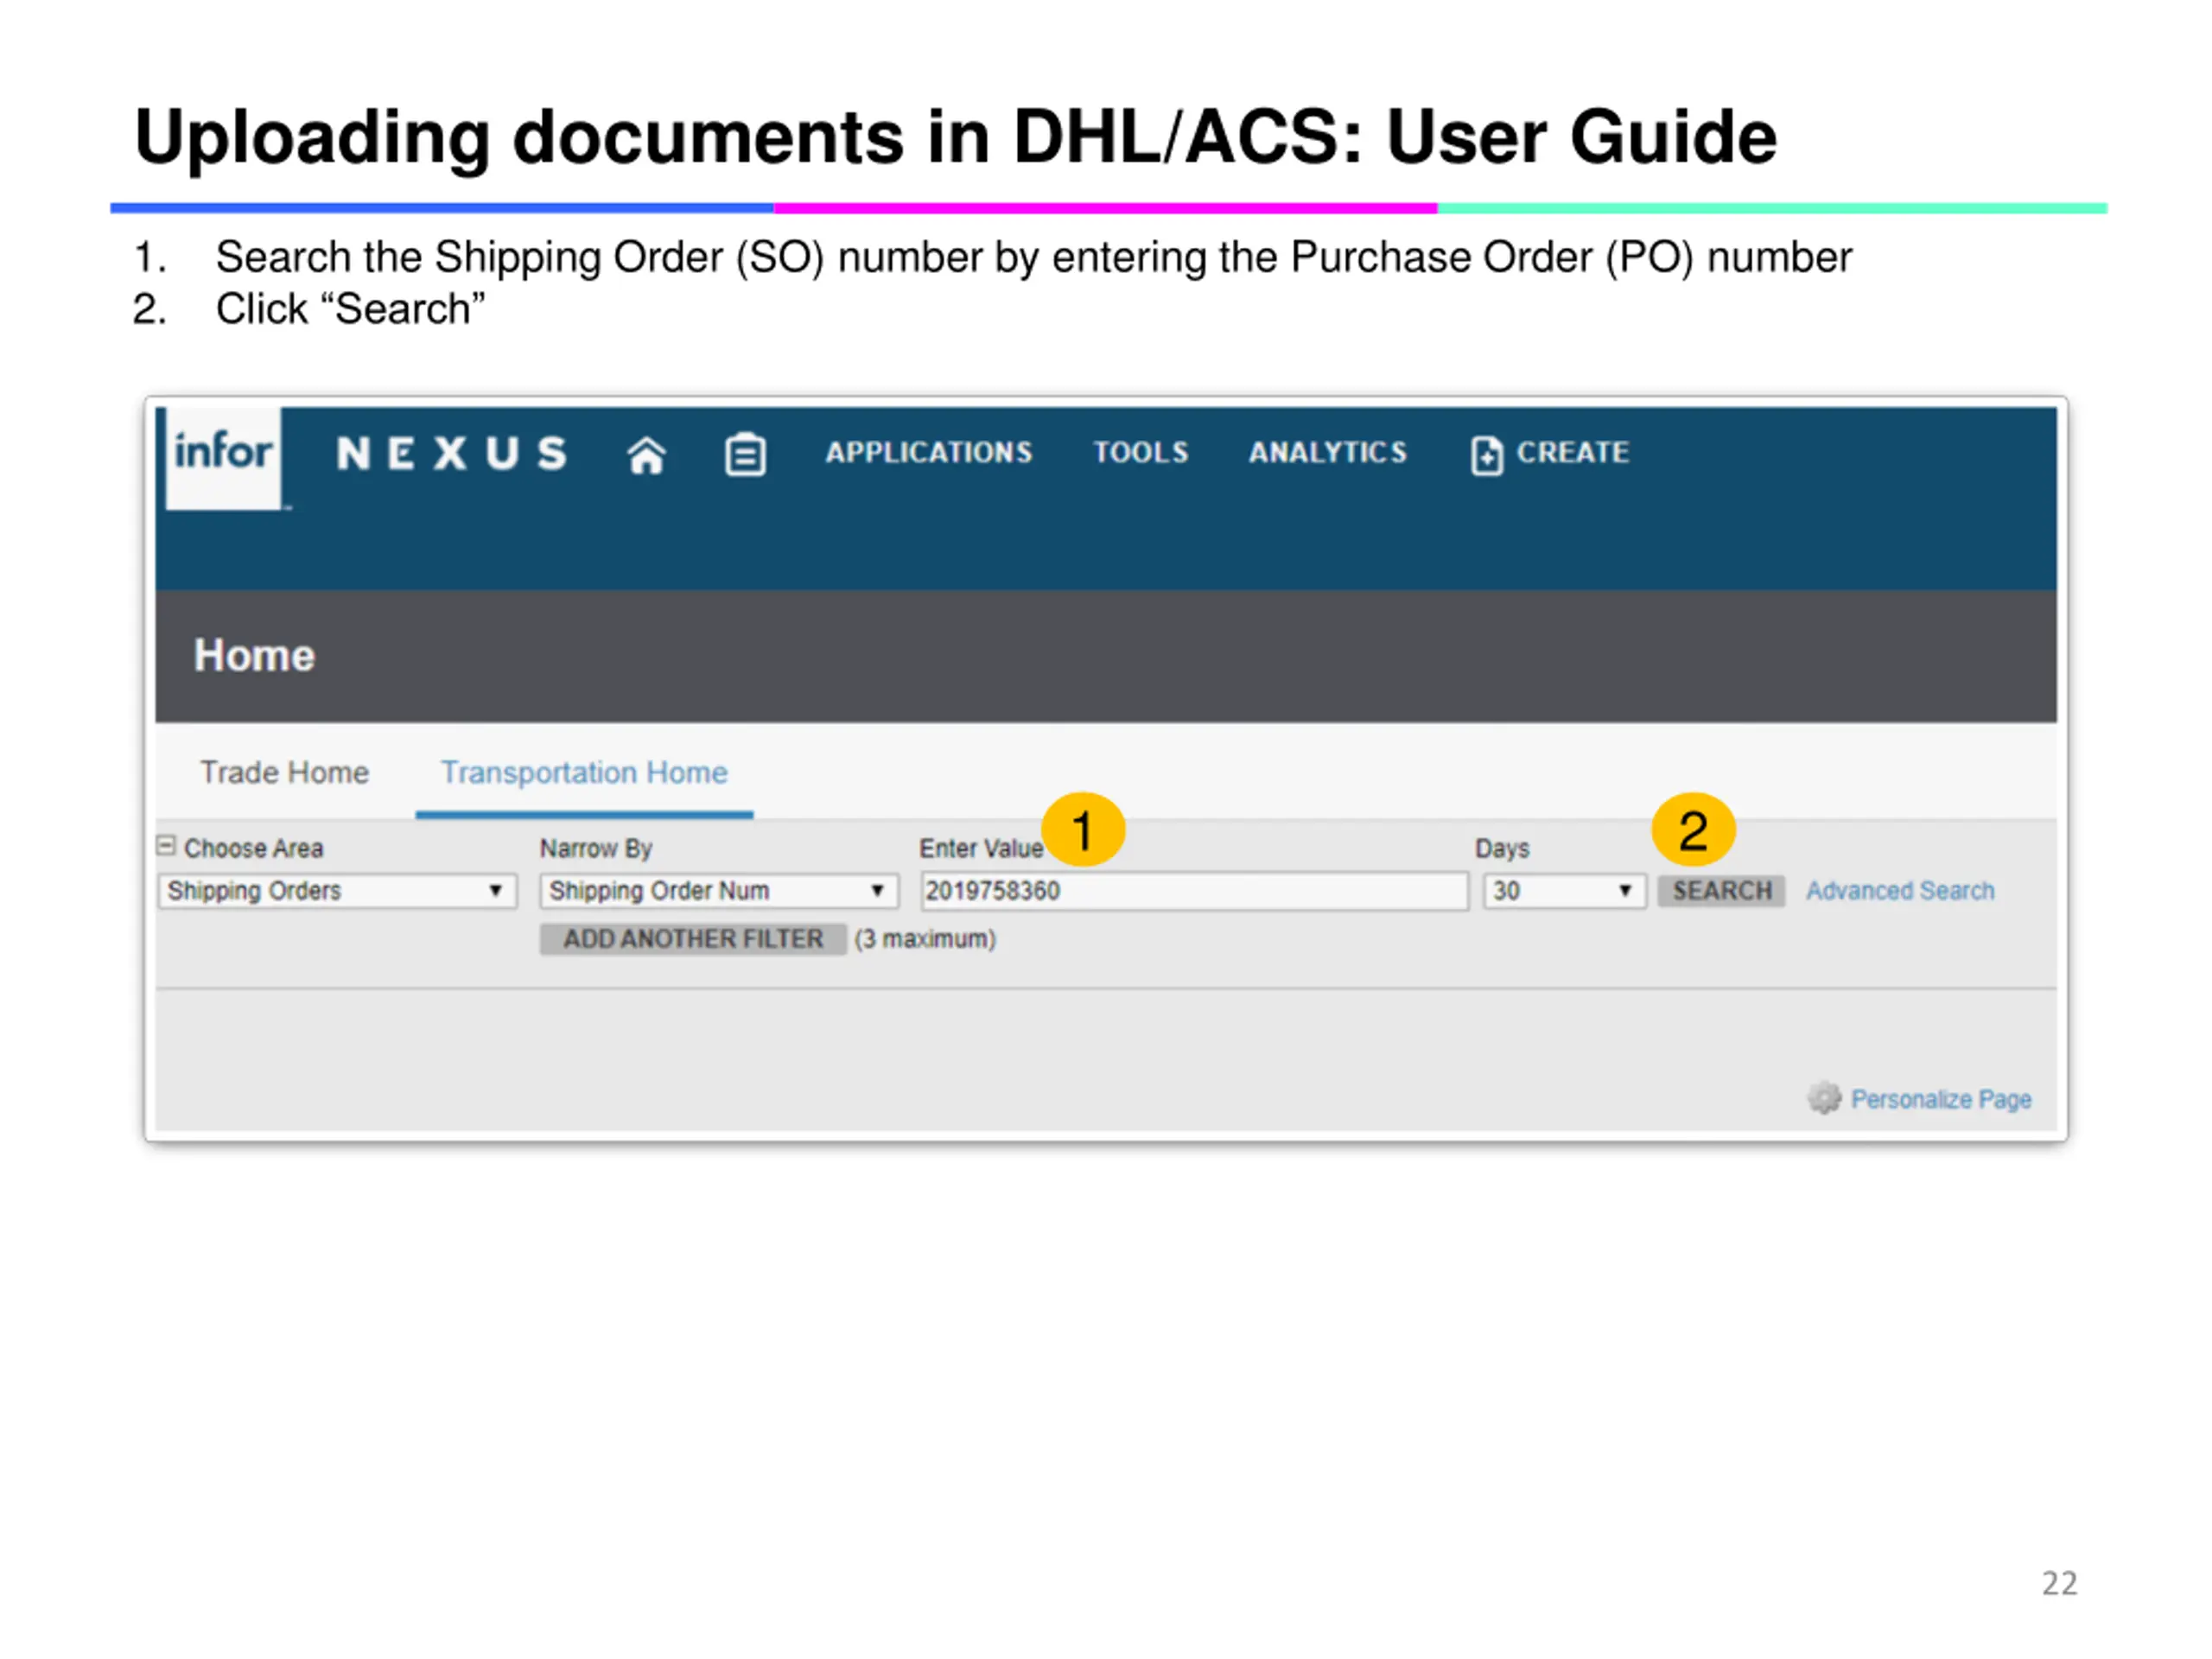
Task: Open the Shipping Orders area dropdown
Action: (x=337, y=890)
